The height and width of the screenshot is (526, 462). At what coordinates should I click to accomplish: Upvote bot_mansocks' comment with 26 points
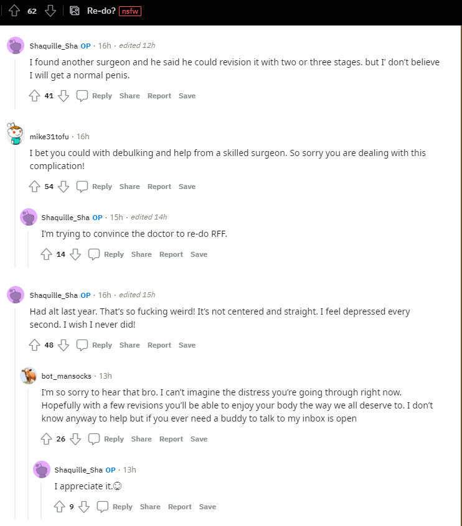click(x=47, y=439)
